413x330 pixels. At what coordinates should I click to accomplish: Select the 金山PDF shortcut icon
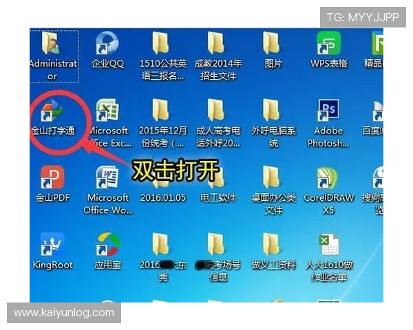pyautogui.click(x=52, y=177)
